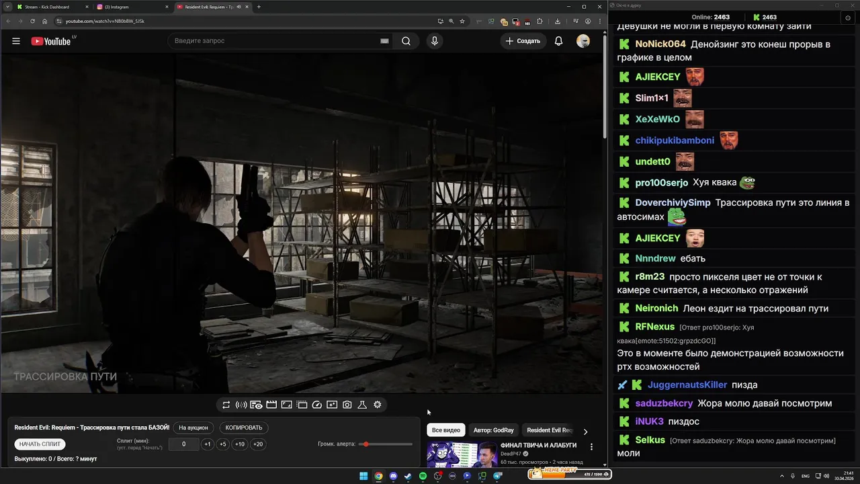860x484 pixels.
Task: Click the eye overlay icon under video
Action: pyautogui.click(x=256, y=405)
